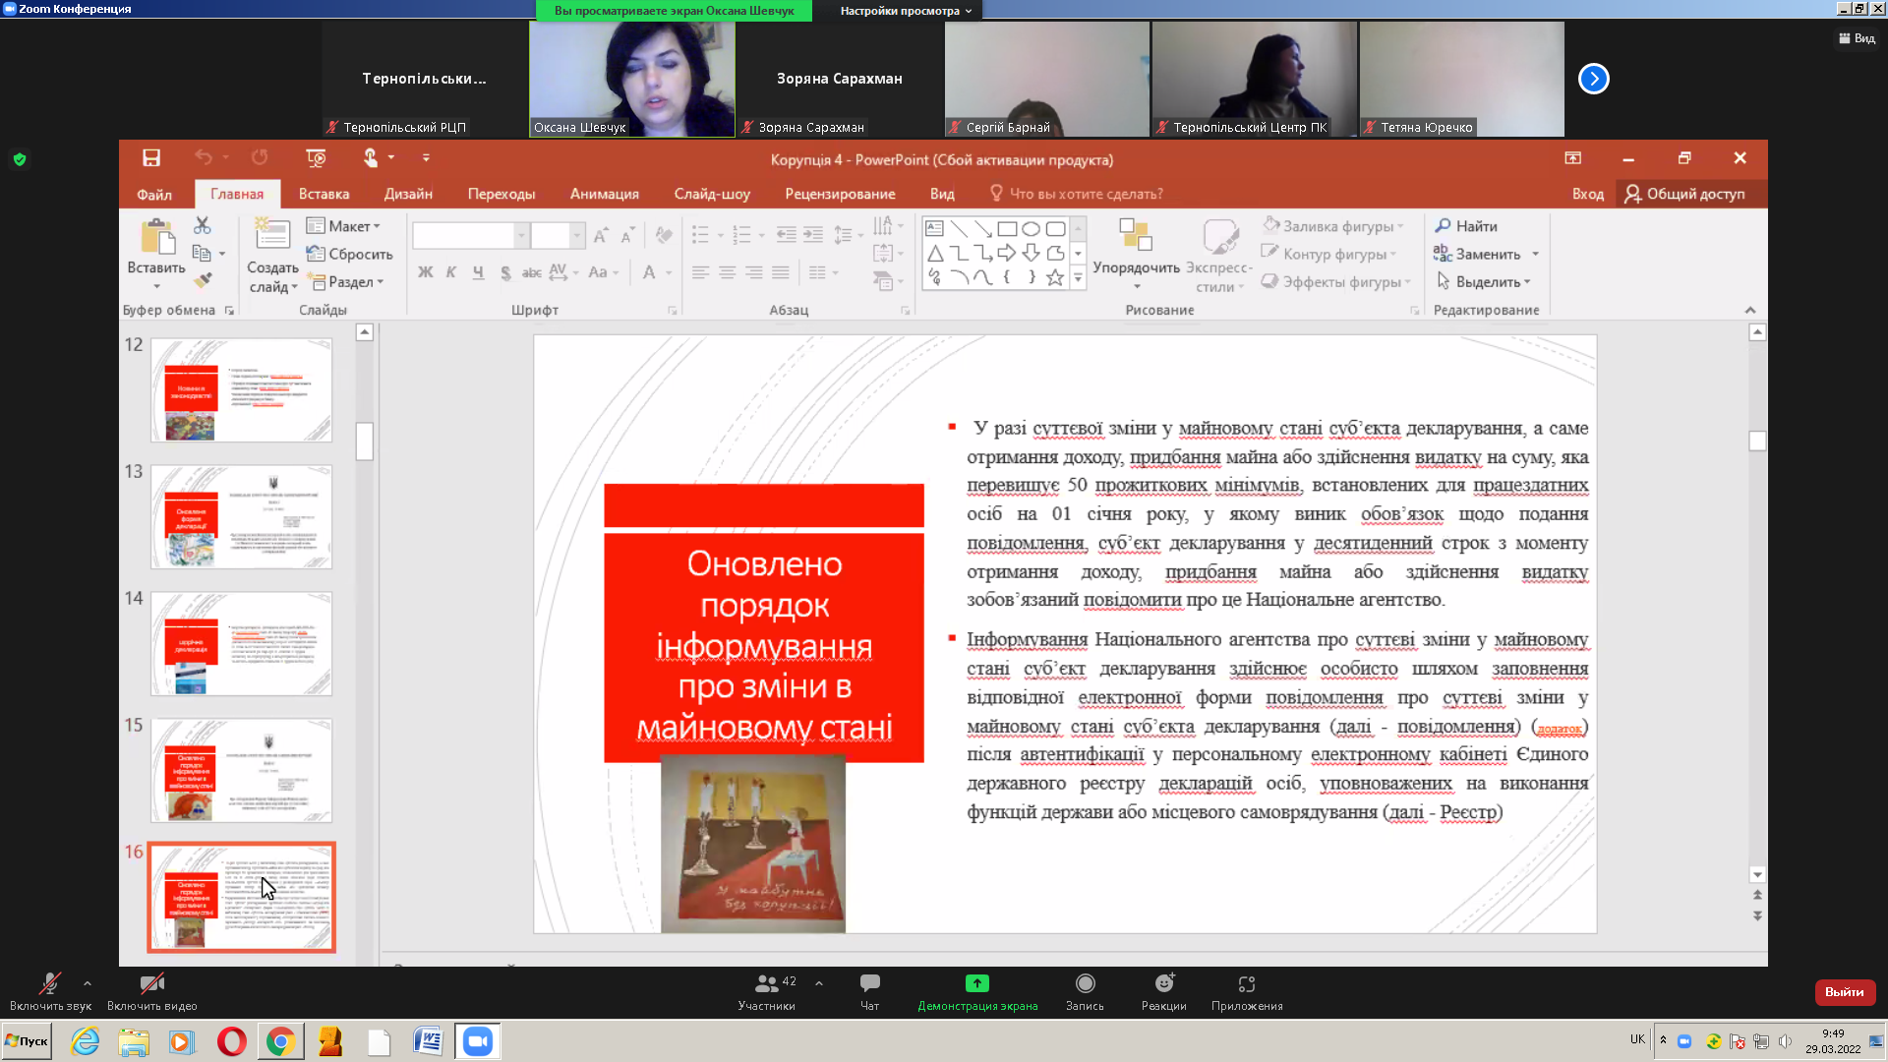Click the numbered list icon
Image resolution: width=1888 pixels, height=1062 pixels.
742,235
